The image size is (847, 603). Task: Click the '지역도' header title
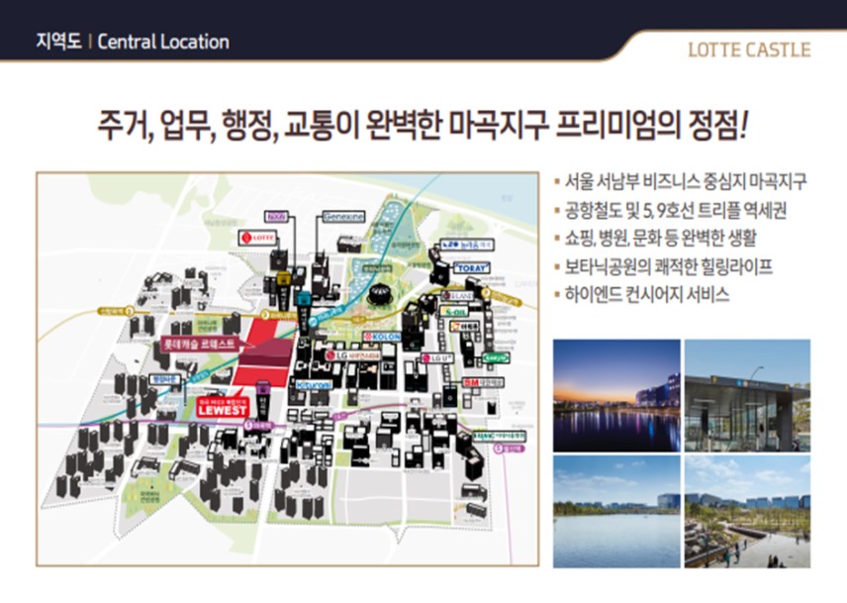coord(58,42)
